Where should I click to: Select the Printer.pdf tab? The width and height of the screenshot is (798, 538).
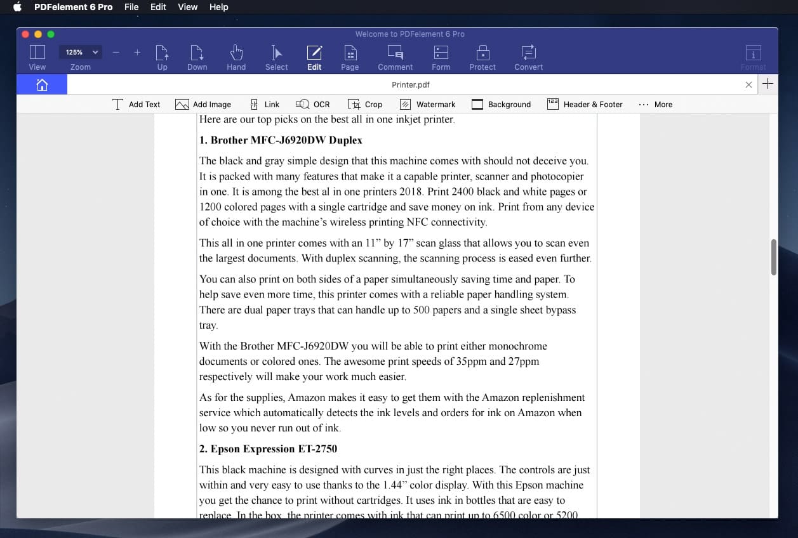[x=411, y=84]
